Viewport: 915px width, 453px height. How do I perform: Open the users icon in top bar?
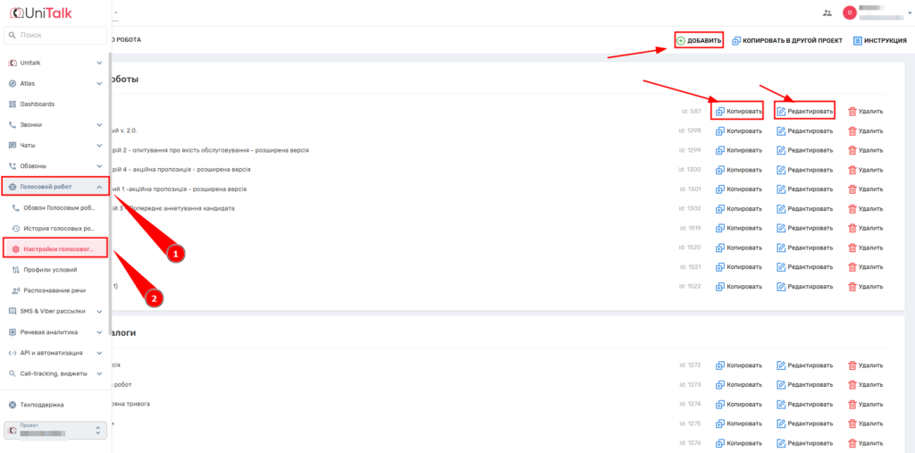[x=827, y=13]
